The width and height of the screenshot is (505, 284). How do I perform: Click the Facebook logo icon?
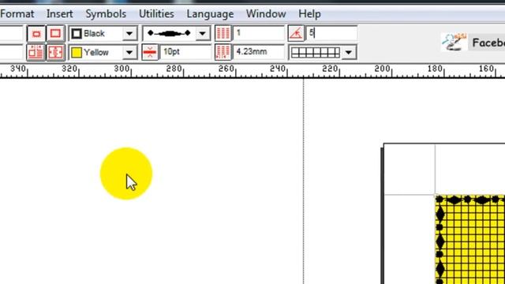coord(454,42)
